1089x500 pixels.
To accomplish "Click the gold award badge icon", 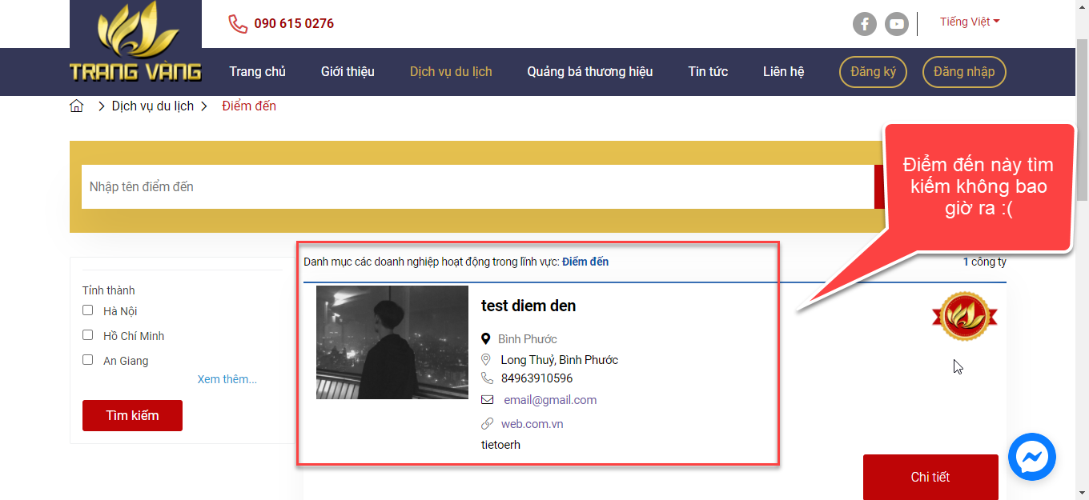I will (965, 317).
